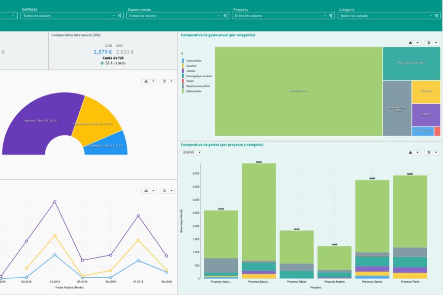Viewport: 443px width, 295px height.
Task: Toggle Peajes legend entry
Action: (x=188, y=81)
